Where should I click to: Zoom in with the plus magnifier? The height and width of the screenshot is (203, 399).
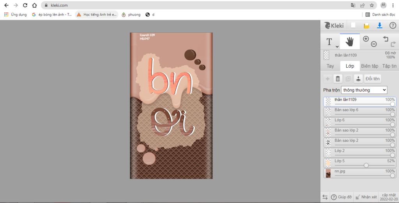click(x=365, y=39)
